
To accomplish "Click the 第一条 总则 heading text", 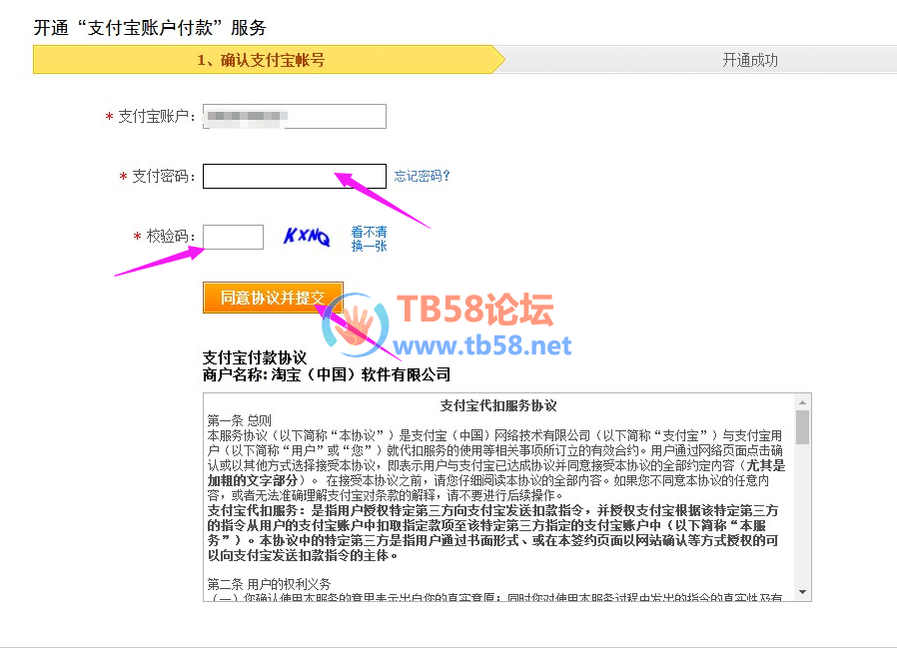I will click(x=239, y=420).
